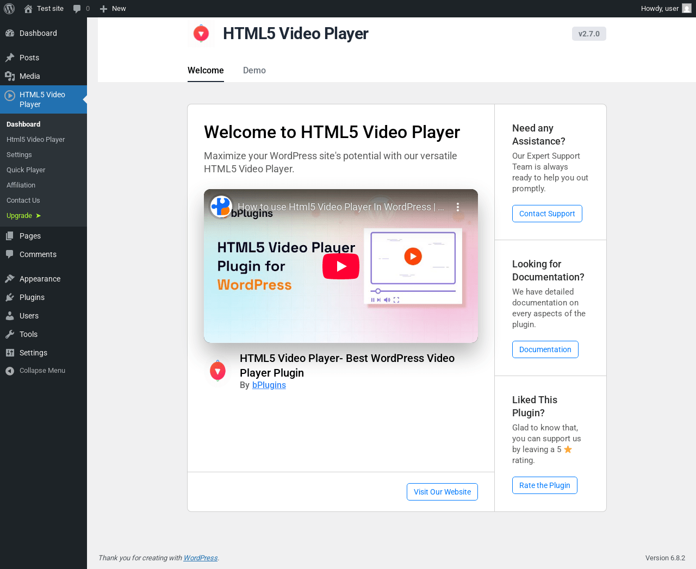The width and height of the screenshot is (696, 569).
Task: Select the Welcome tab
Action: [206, 70]
